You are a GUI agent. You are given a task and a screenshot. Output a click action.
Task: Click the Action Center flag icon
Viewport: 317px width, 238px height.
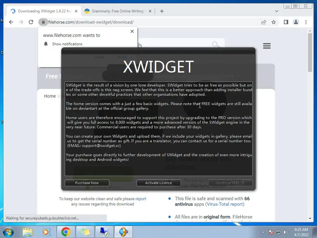271,232
